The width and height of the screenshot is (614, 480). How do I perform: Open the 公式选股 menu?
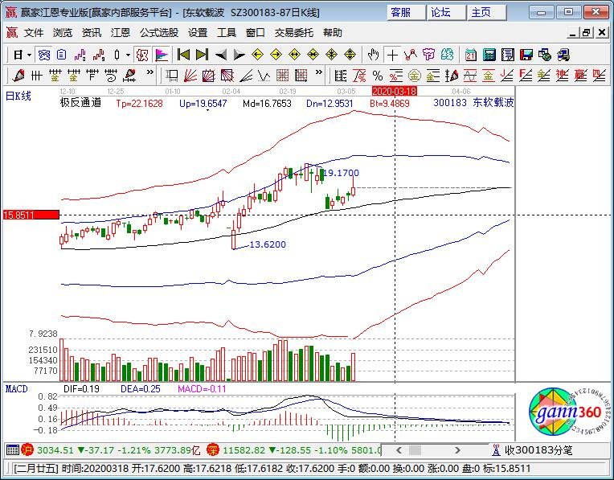tap(159, 33)
